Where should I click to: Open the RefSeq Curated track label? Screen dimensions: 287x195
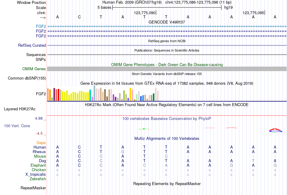pyautogui.click(x=32, y=45)
